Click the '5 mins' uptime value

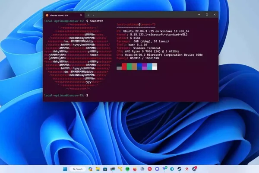click(135, 38)
